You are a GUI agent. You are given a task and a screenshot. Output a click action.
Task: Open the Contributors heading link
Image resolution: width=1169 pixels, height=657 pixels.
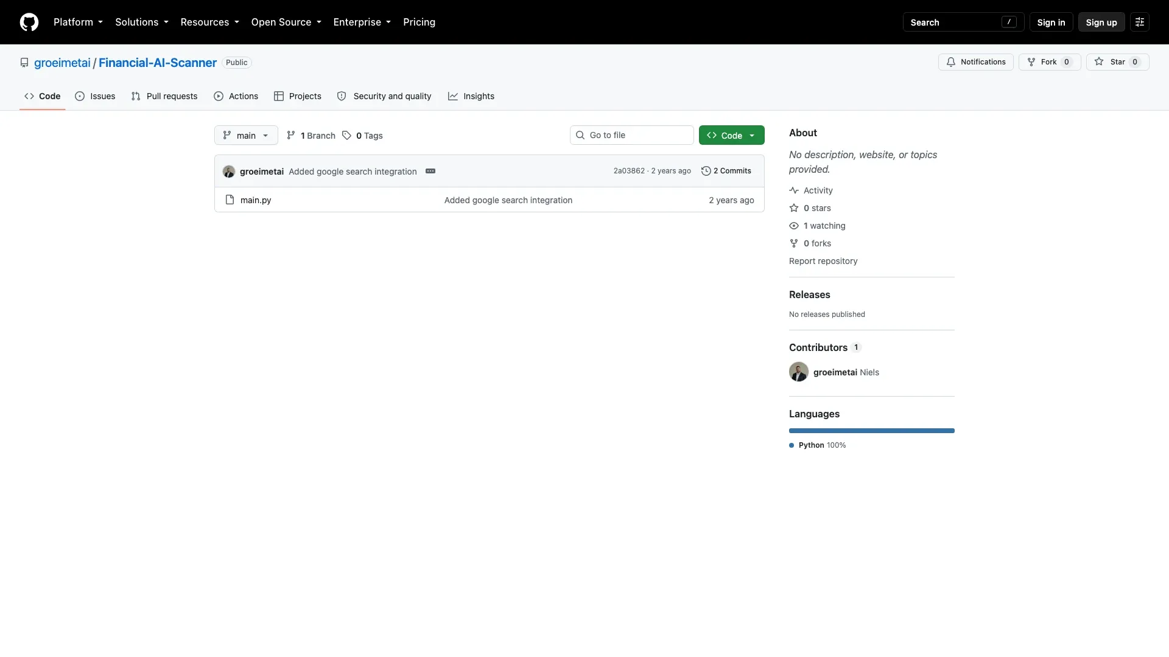pos(825,347)
